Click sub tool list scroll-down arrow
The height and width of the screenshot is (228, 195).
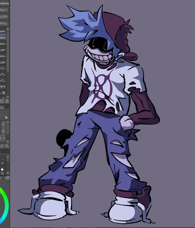click(x=8, y=97)
